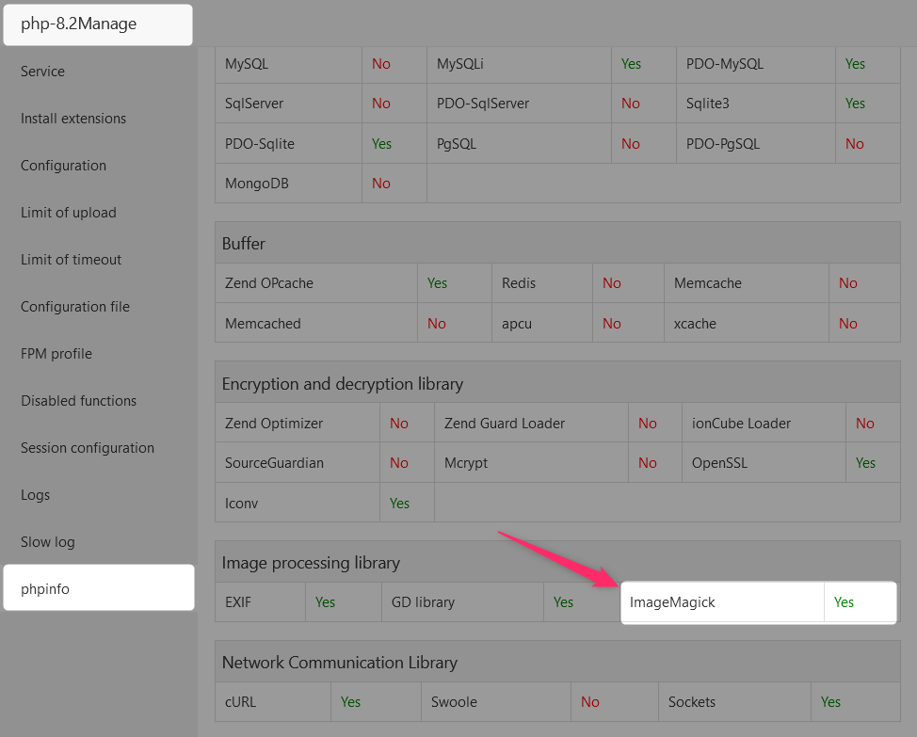The image size is (917, 737).
Task: Switch to FPM profile page
Action: tap(56, 354)
